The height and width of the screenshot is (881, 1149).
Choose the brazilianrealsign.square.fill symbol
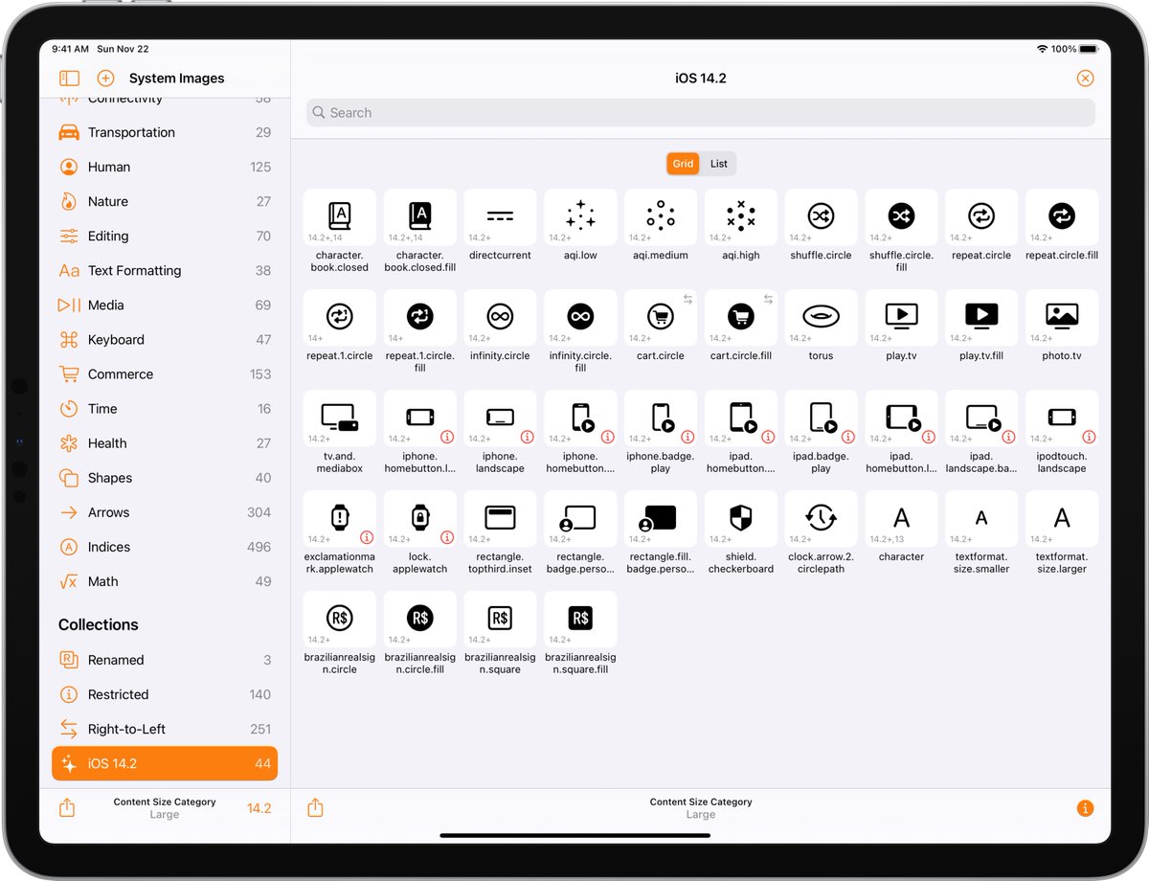[x=579, y=618]
